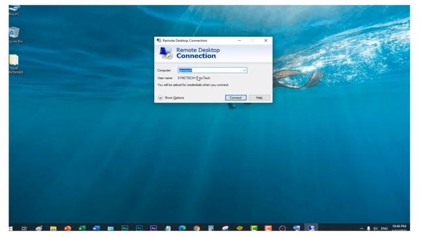Launch PowerPoint from the taskbar

pyautogui.click(x=68, y=228)
